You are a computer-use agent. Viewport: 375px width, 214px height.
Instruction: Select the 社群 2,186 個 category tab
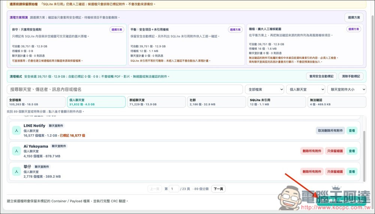point(217,102)
